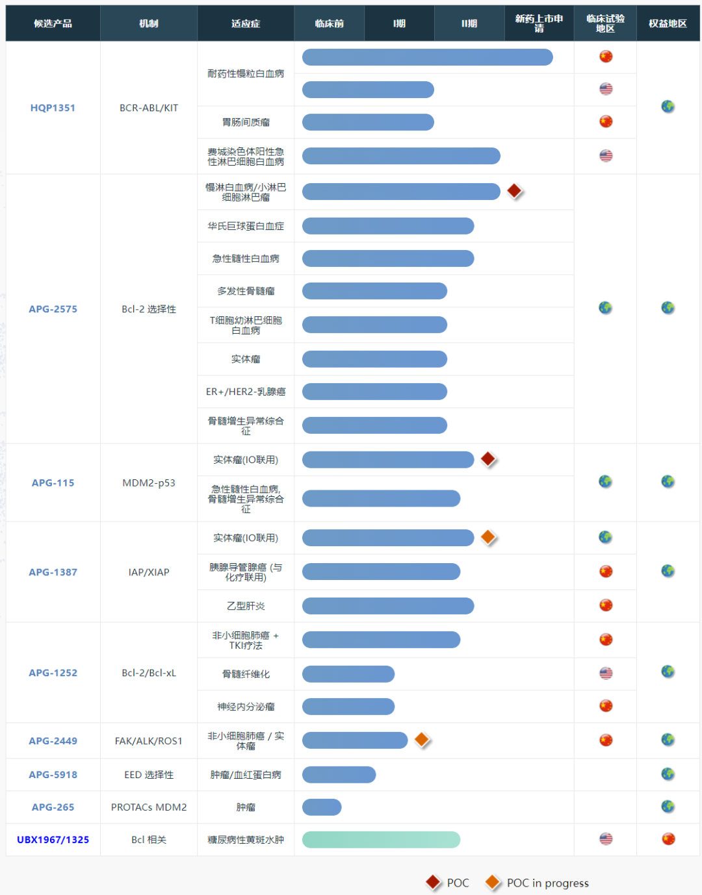
Task: Click the red POC diamond in APG-115 实体瘤 row
Action: pyautogui.click(x=488, y=459)
